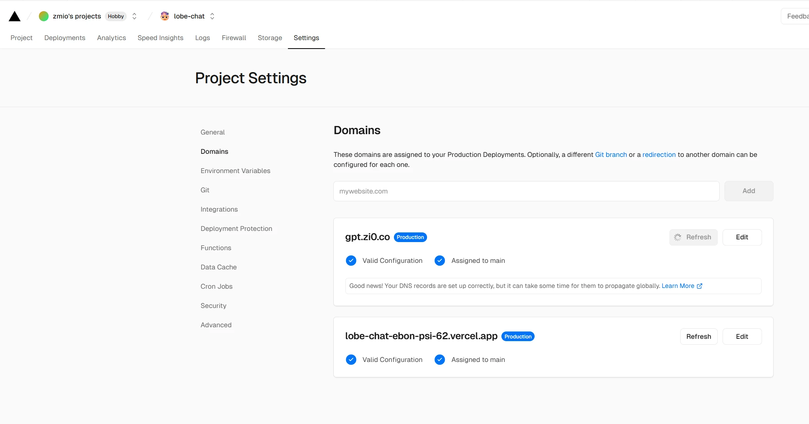Viewport: 809px width, 424px height.
Task: Click the lobe-chat project avatar icon
Action: (165, 16)
